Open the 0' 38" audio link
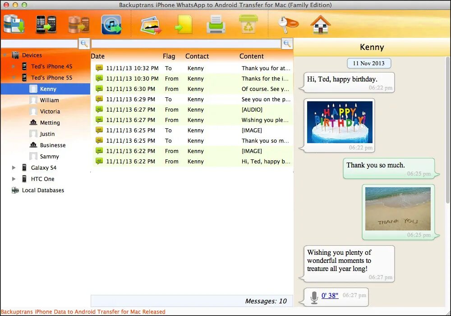This screenshot has height=316, width=451. point(330,296)
